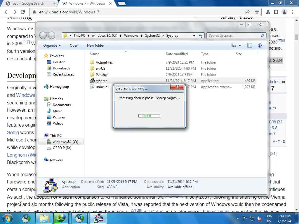299x224 pixels.
Task: Click the change view icon in Explorer toolbar
Action: 233,45
